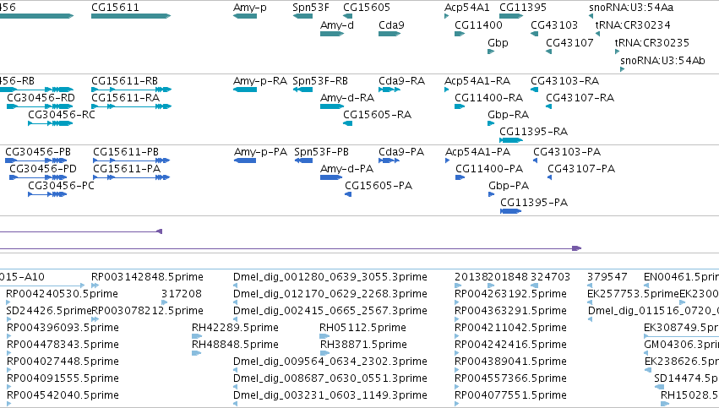Image resolution: width=719 pixels, height=408 pixels.
Task: Click RP003142848.5prime EST label
Action: (x=147, y=277)
